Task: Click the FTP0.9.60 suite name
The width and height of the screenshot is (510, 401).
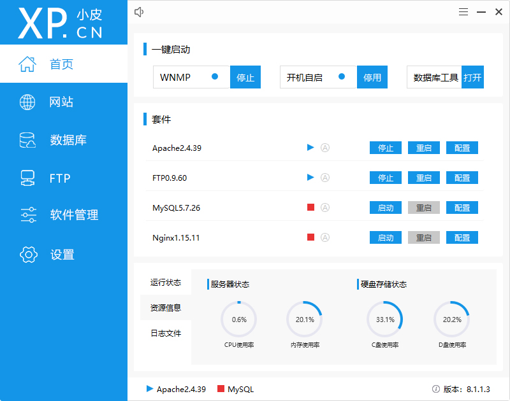Action: 170,178
